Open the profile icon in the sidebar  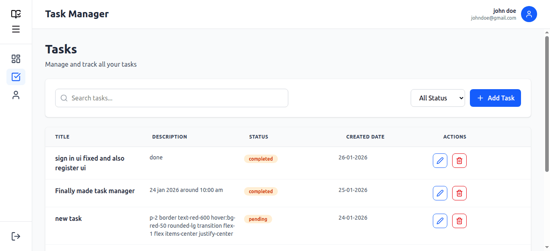coord(16,95)
